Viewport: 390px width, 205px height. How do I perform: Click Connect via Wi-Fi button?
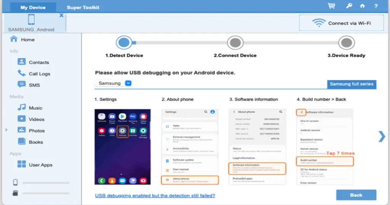pos(342,23)
